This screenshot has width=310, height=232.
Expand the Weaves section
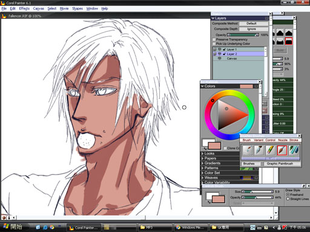pyautogui.click(x=202, y=178)
